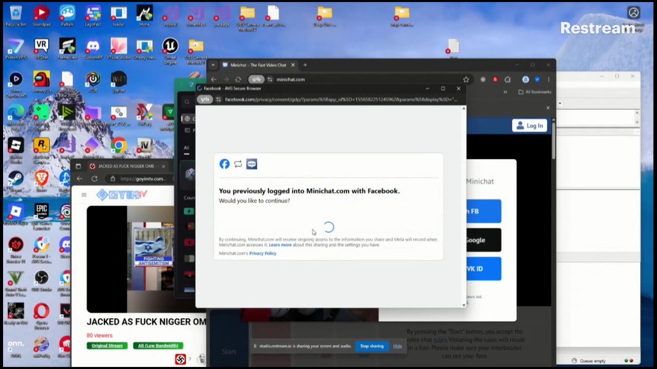Screen dimensions: 657x369
Task: Open the Among Us desktop icon
Action: tap(42, 82)
